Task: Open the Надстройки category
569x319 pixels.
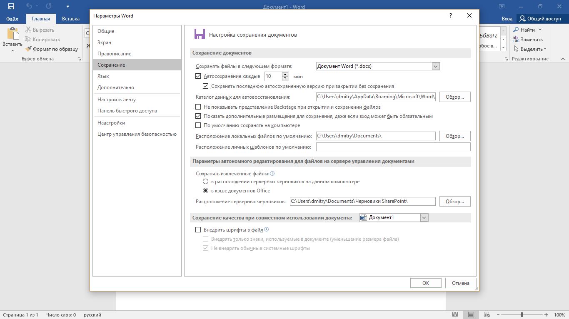Action: (x=137, y=123)
